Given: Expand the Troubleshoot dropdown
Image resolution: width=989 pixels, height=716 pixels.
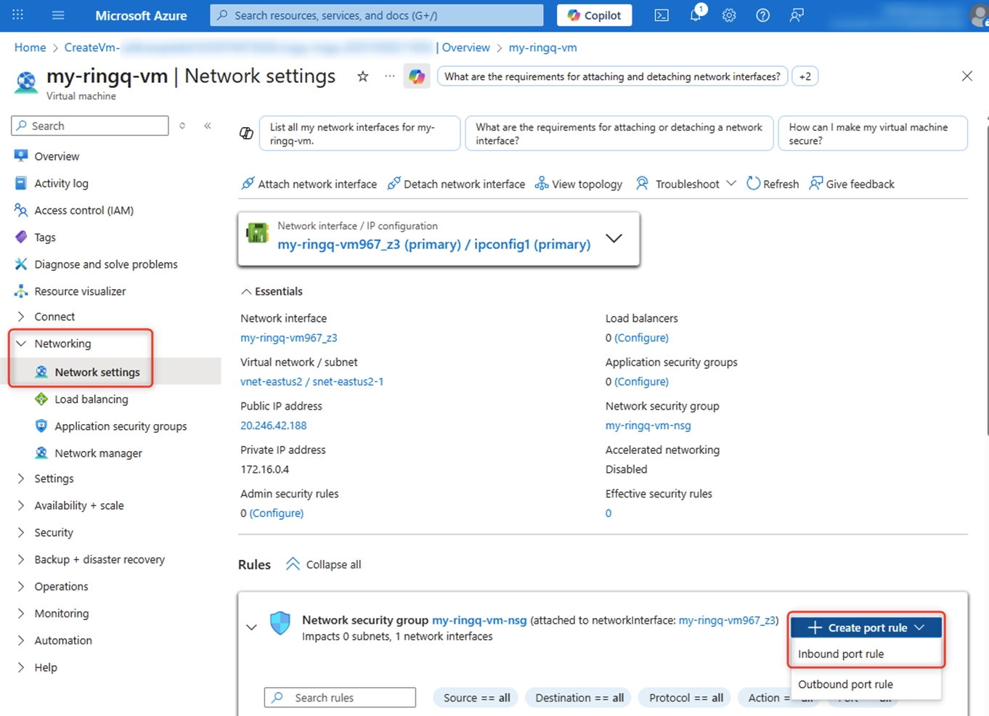Looking at the screenshot, I should tap(733, 184).
